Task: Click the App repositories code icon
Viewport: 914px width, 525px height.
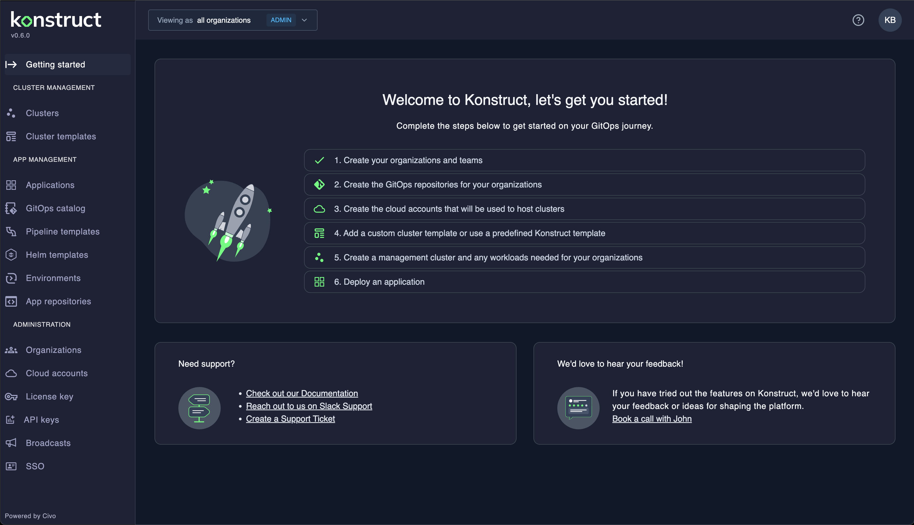Action: (11, 301)
